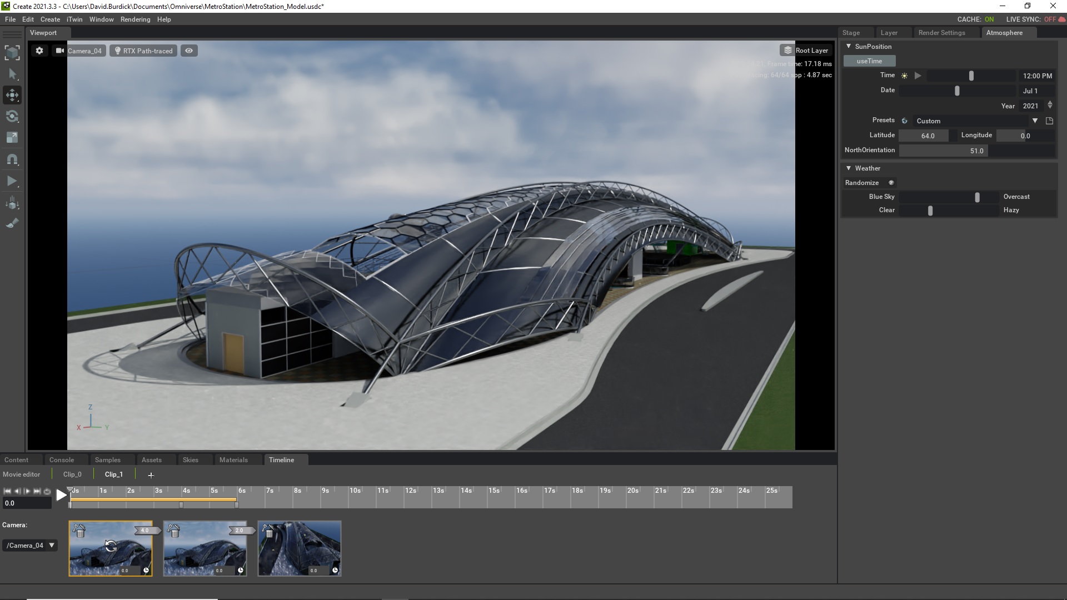Select the Paint tool at toolbar bottom

12,223
